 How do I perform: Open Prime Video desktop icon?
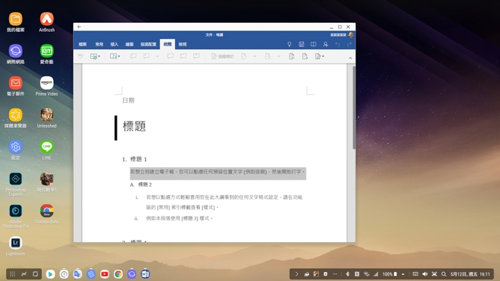point(47,86)
